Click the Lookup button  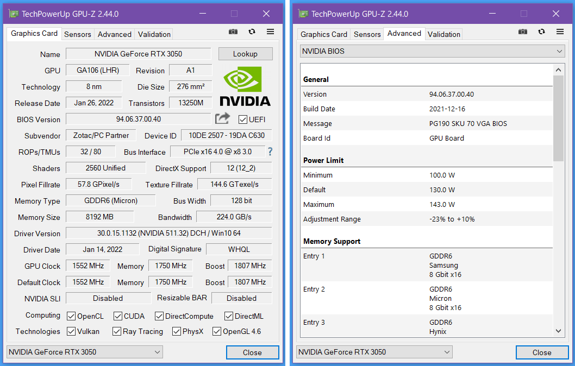coord(245,54)
